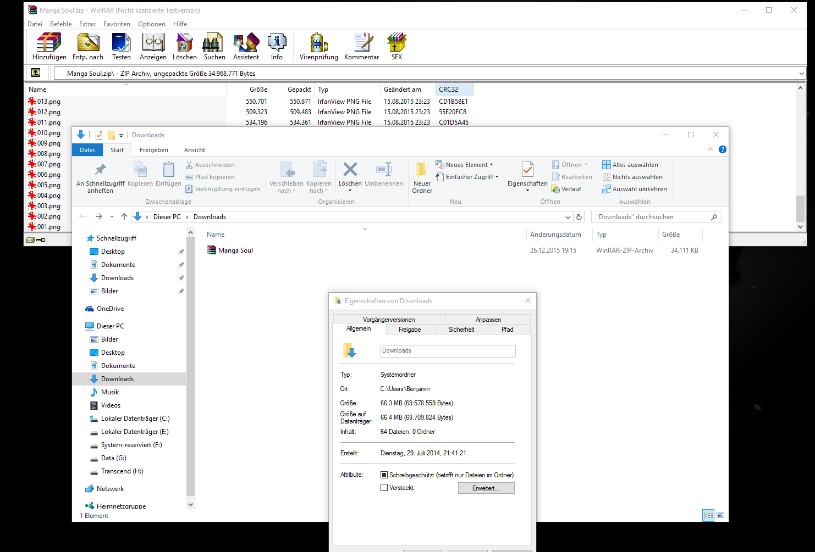Navigate up with Explorer up arrow

124,217
